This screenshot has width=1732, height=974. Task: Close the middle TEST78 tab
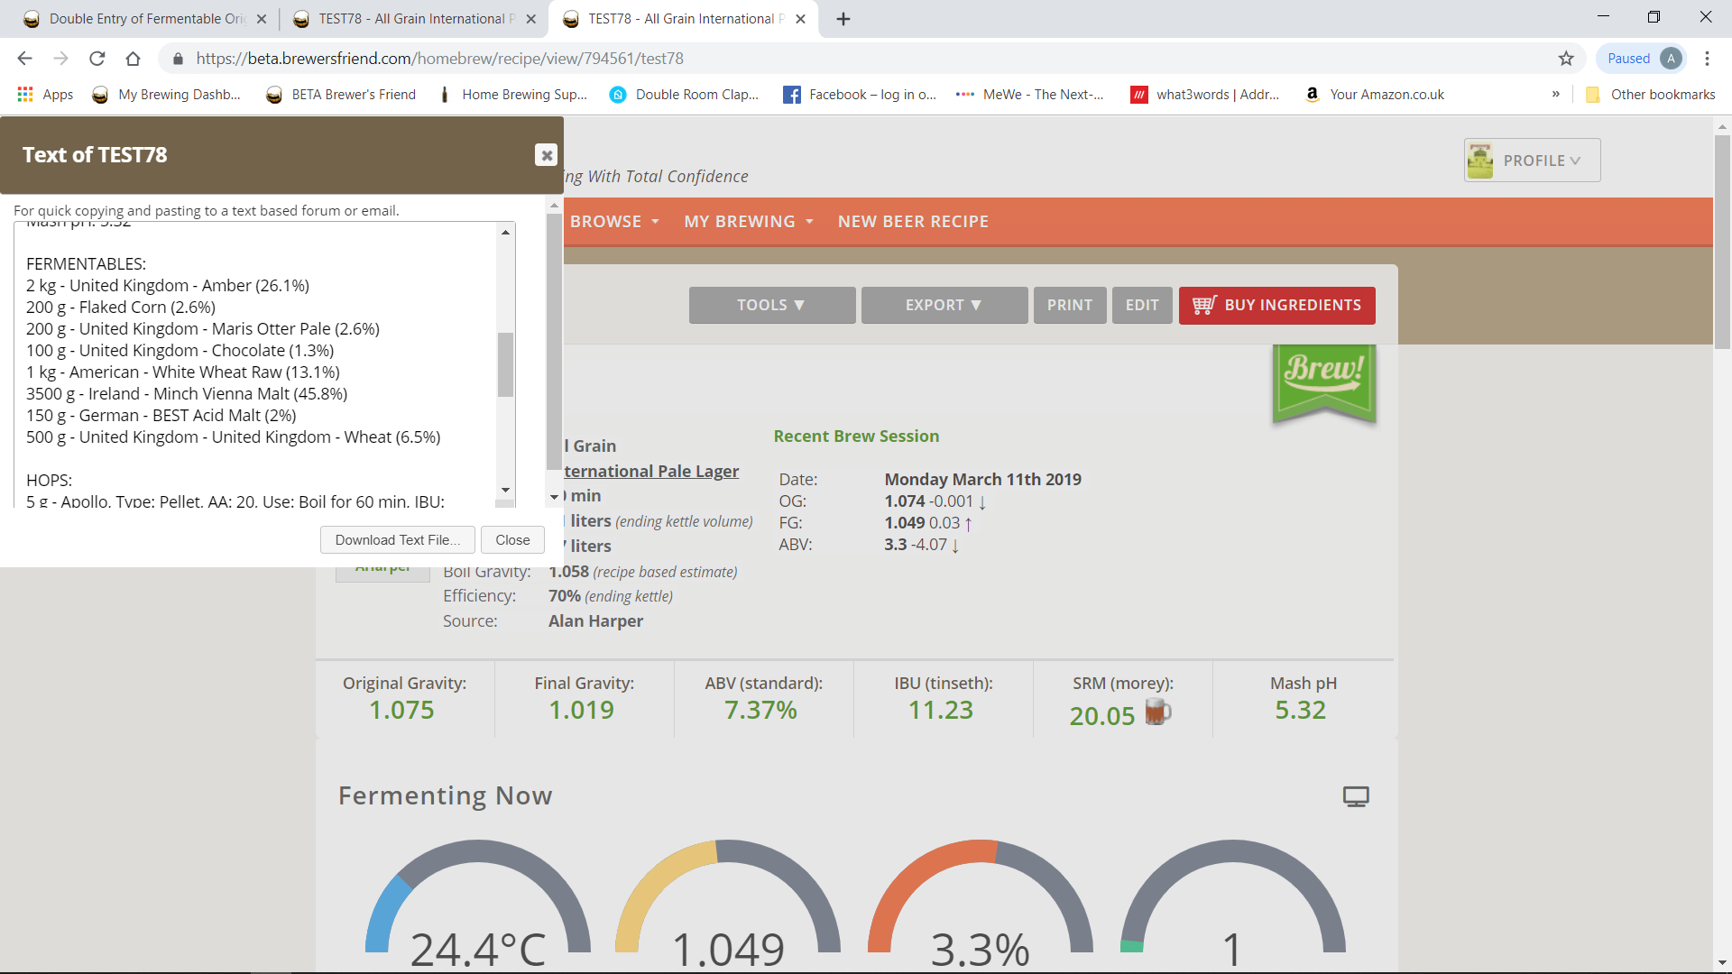(x=530, y=19)
